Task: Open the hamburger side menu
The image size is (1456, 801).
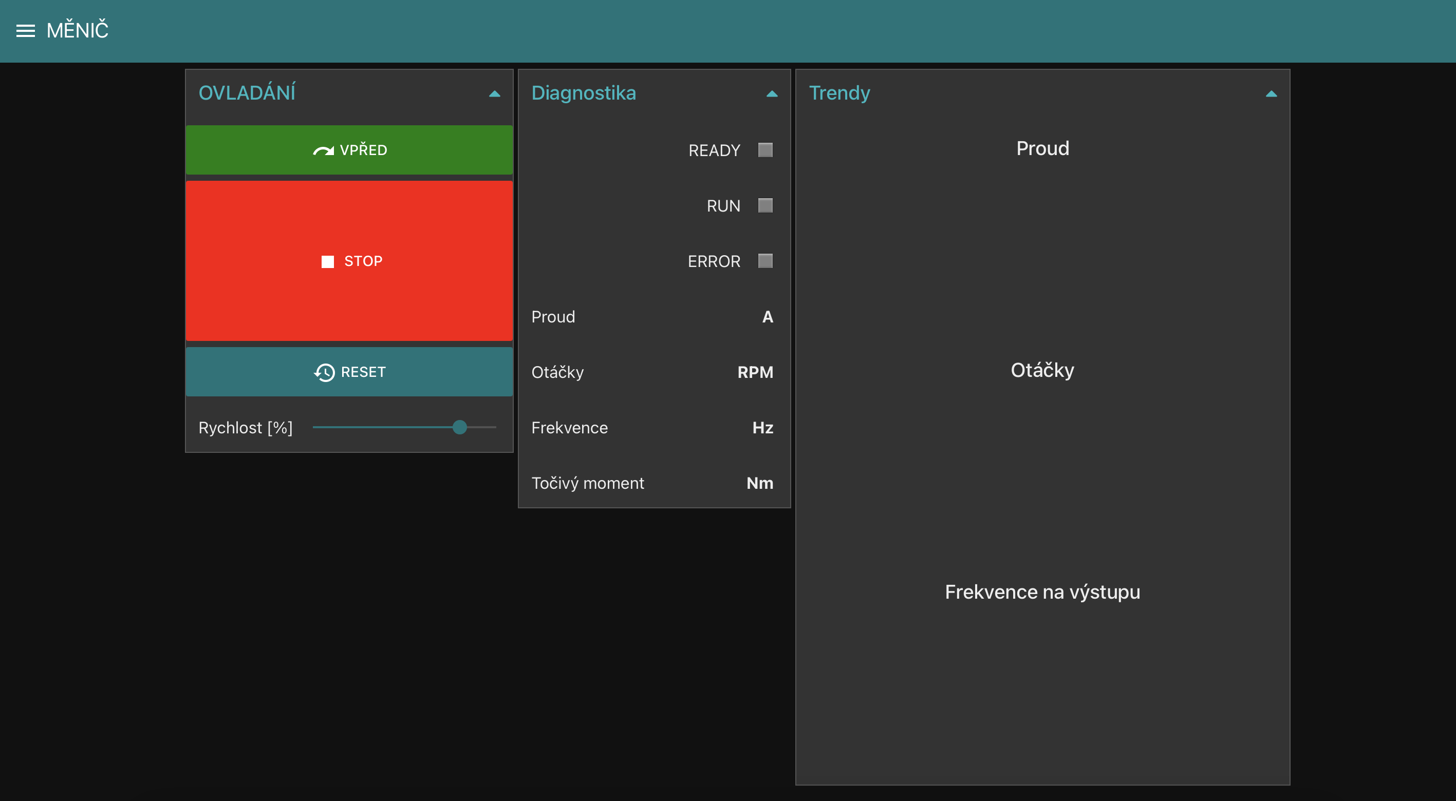Action: point(26,30)
